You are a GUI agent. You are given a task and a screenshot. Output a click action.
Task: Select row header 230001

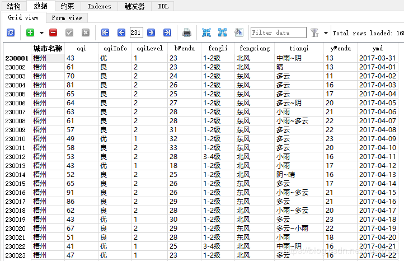tap(17, 58)
